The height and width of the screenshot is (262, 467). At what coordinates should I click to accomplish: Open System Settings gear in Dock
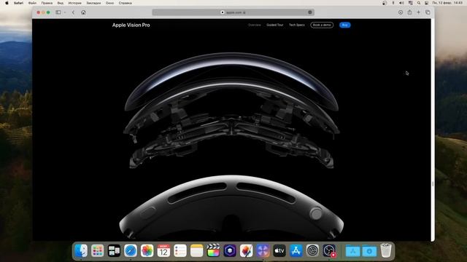(x=312, y=250)
